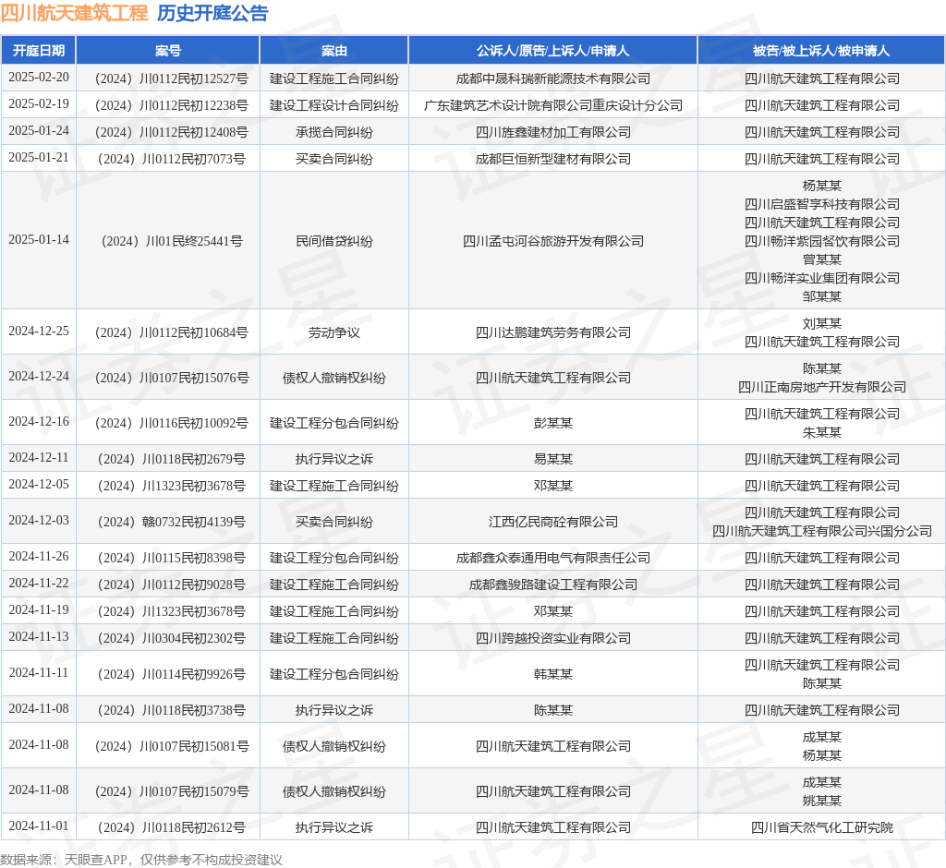Viewport: 946px width, 868px height.
Task: Click defendant 刘某某
Action: click(821, 323)
